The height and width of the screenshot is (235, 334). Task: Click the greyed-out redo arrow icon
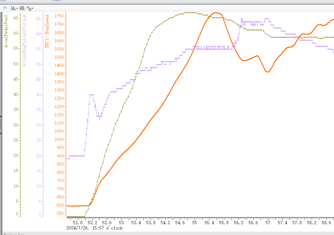point(5,8)
